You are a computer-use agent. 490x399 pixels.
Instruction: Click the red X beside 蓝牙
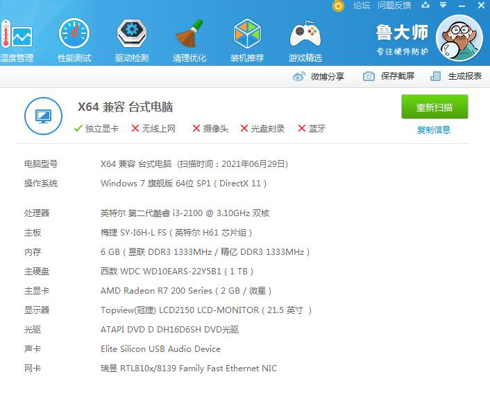click(301, 128)
